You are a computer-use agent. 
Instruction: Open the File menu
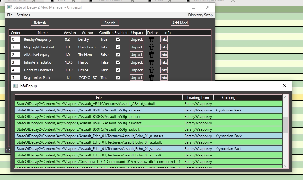click(x=10, y=15)
